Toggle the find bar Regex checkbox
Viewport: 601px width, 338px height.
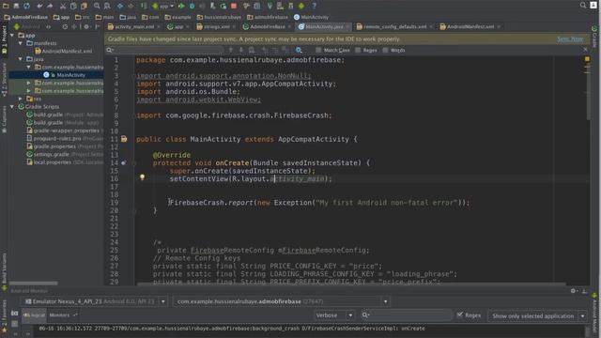click(x=357, y=50)
